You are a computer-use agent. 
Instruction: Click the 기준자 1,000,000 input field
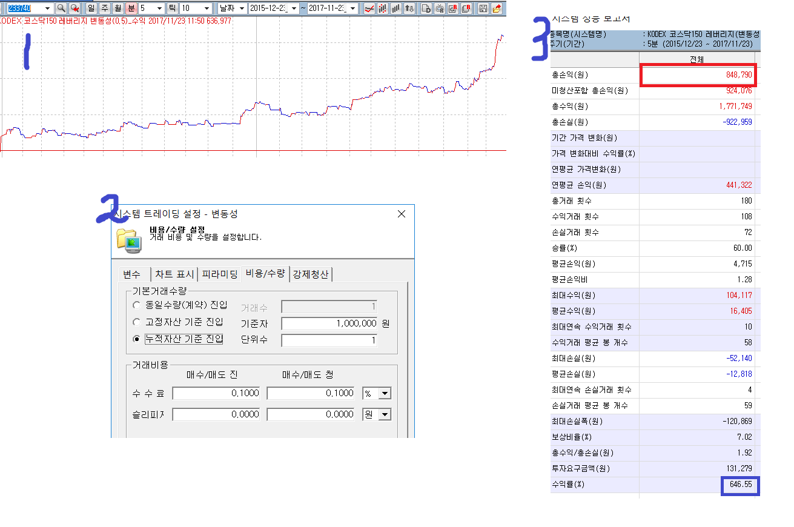pyautogui.click(x=329, y=323)
